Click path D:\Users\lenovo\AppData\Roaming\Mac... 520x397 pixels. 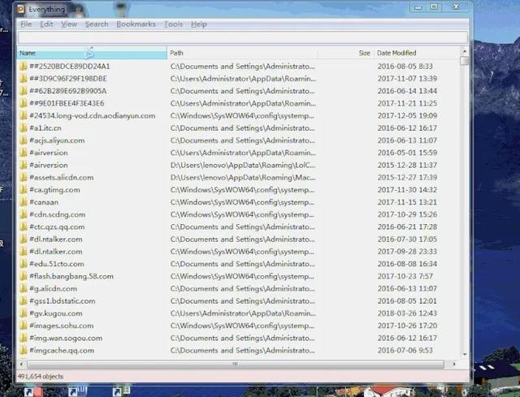point(243,177)
